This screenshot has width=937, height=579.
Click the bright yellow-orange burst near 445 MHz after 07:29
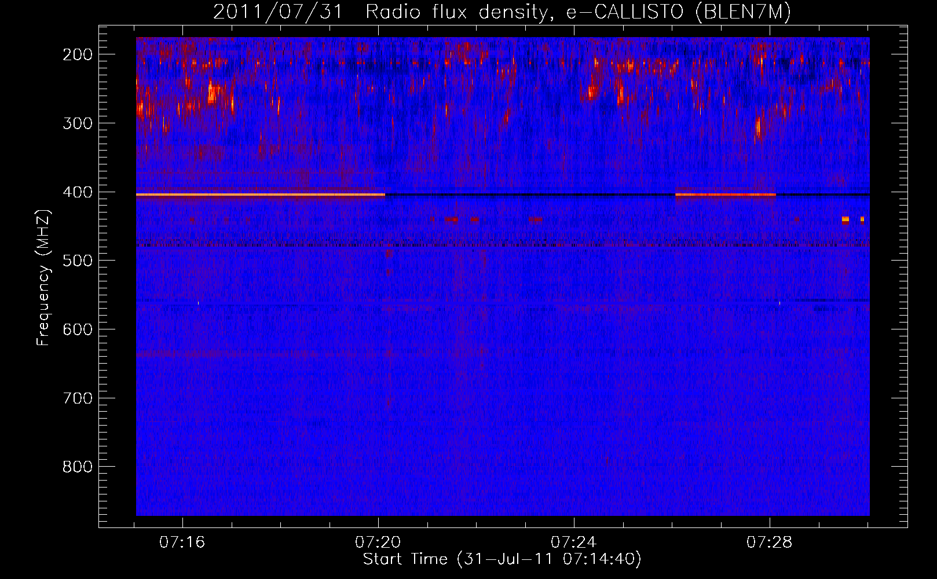[845, 219]
